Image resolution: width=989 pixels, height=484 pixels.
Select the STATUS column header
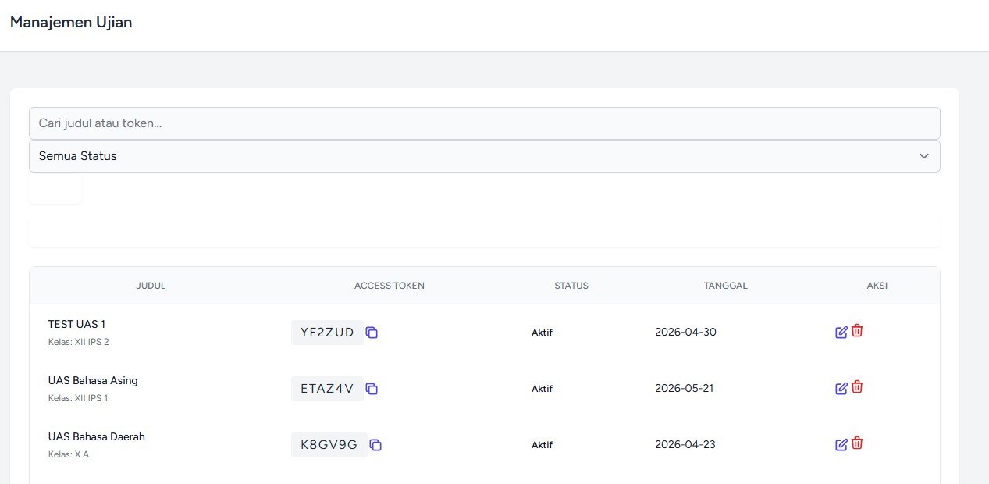pyautogui.click(x=571, y=286)
